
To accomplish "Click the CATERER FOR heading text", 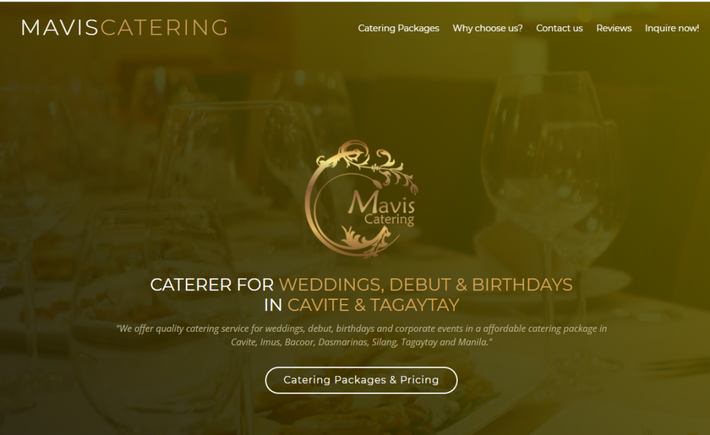I will coord(212,285).
